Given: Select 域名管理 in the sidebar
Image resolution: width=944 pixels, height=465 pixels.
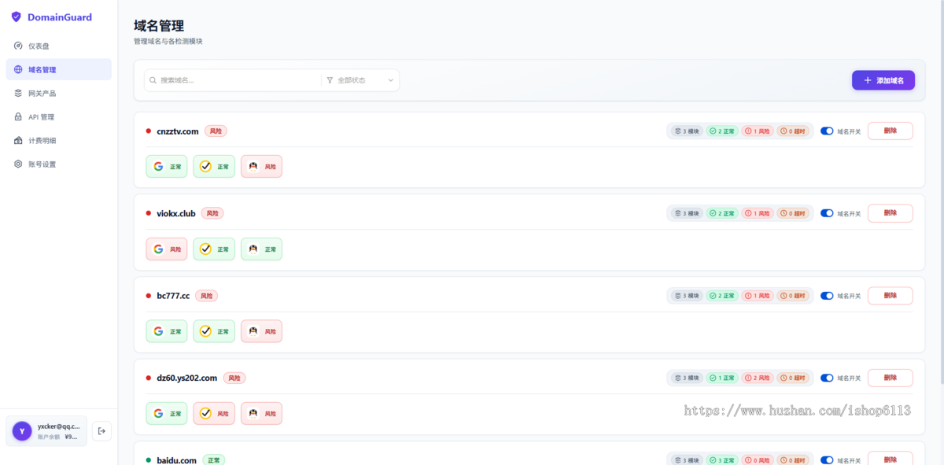Looking at the screenshot, I should coord(59,69).
